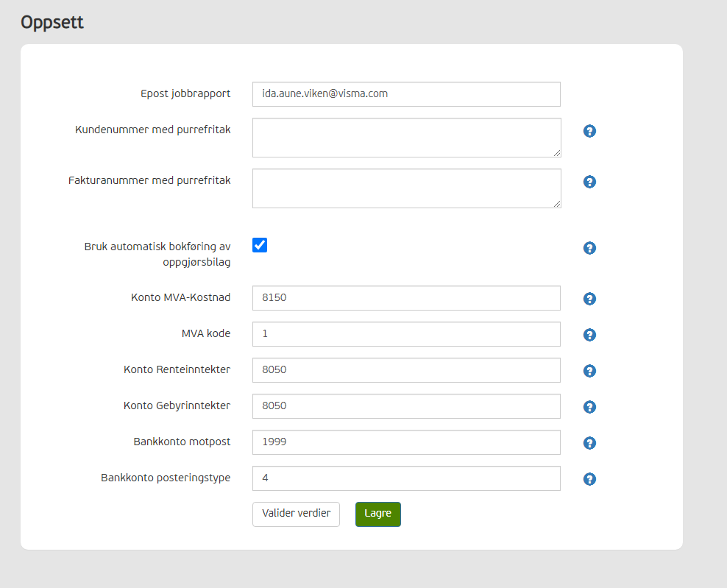The image size is (727, 588).
Task: Click the 'Bankkonto motpost' label
Action: [182, 442]
